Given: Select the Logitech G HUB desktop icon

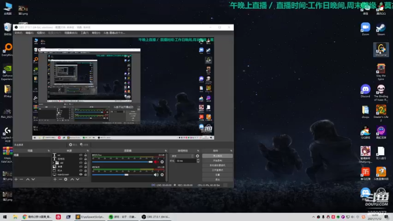Looking at the screenshot, I should coord(7,135).
